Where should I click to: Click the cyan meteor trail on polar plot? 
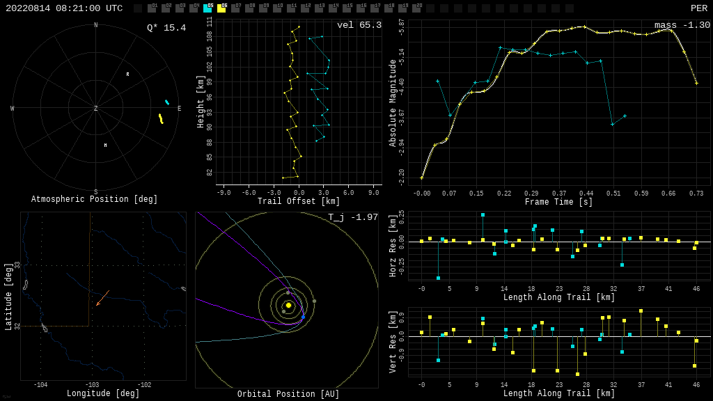click(x=167, y=102)
